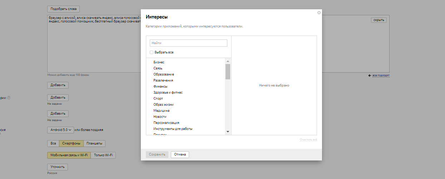Click the скрыть button in background
This screenshot has width=445, height=179.
pos(379,20)
